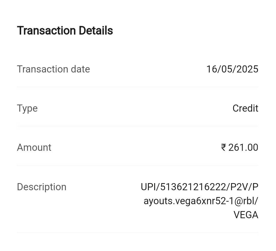Select the date value 16/05/2025
This screenshot has height=251, width=276.
pyautogui.click(x=232, y=69)
